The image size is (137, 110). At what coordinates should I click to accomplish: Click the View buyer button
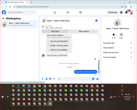55,31
